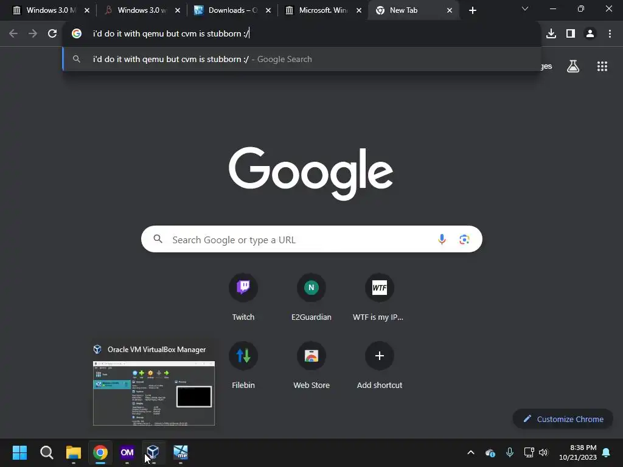This screenshot has height=467, width=623.
Task: Open Search Labs flask icon
Action: tap(573, 66)
